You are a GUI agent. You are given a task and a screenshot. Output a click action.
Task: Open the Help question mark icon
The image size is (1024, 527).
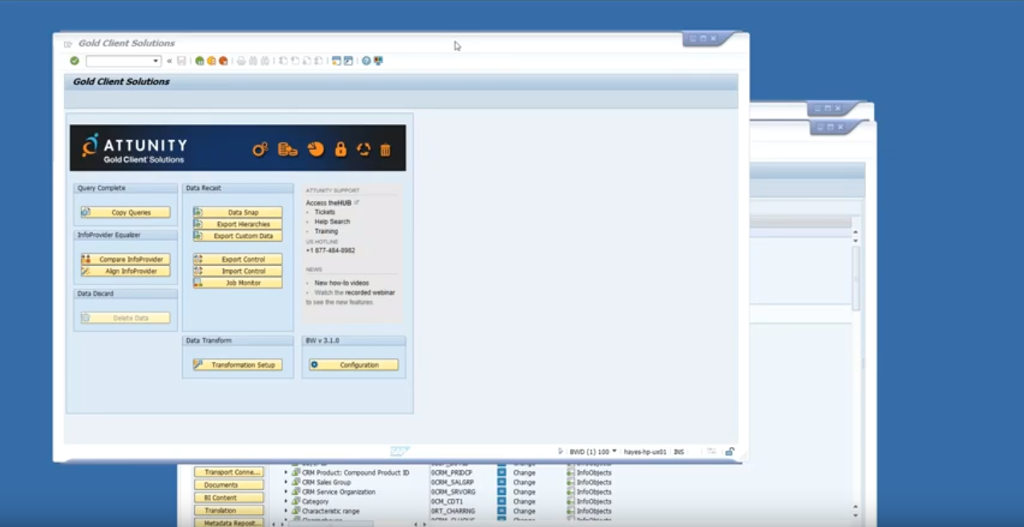(366, 61)
